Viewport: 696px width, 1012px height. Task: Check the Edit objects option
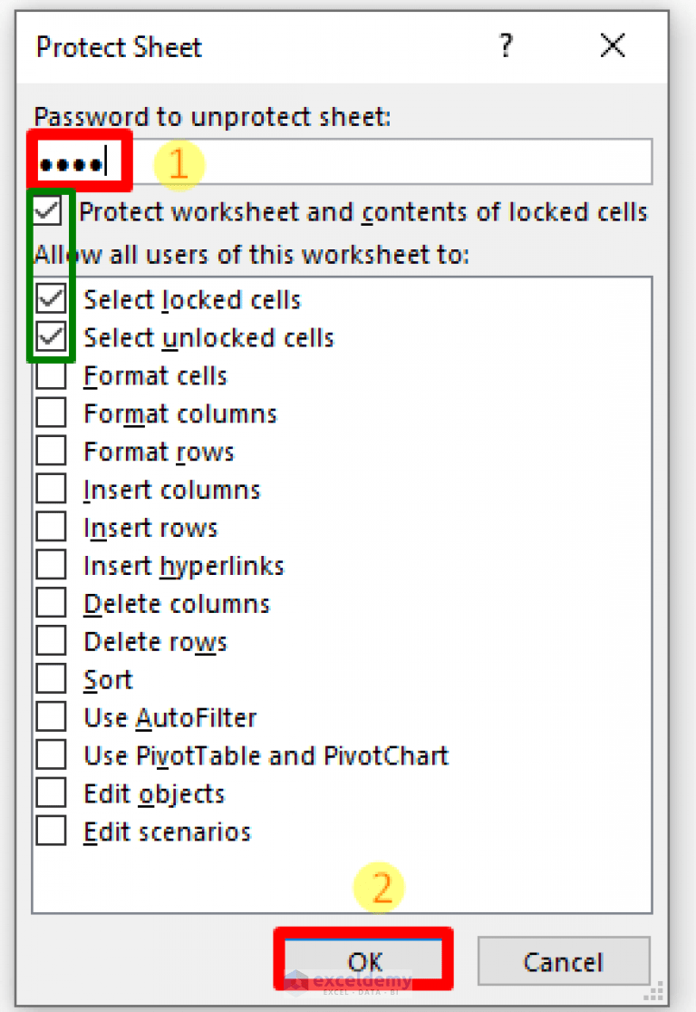point(53,793)
